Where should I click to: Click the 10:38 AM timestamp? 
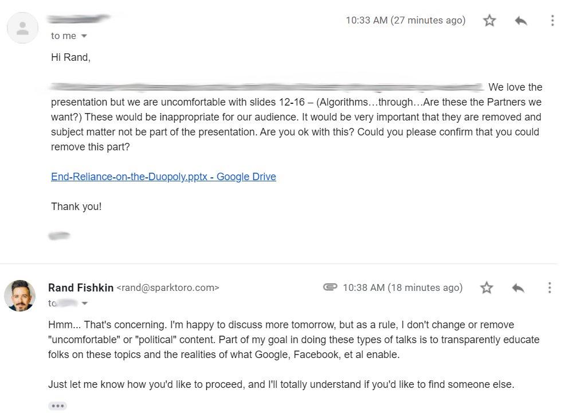(402, 287)
